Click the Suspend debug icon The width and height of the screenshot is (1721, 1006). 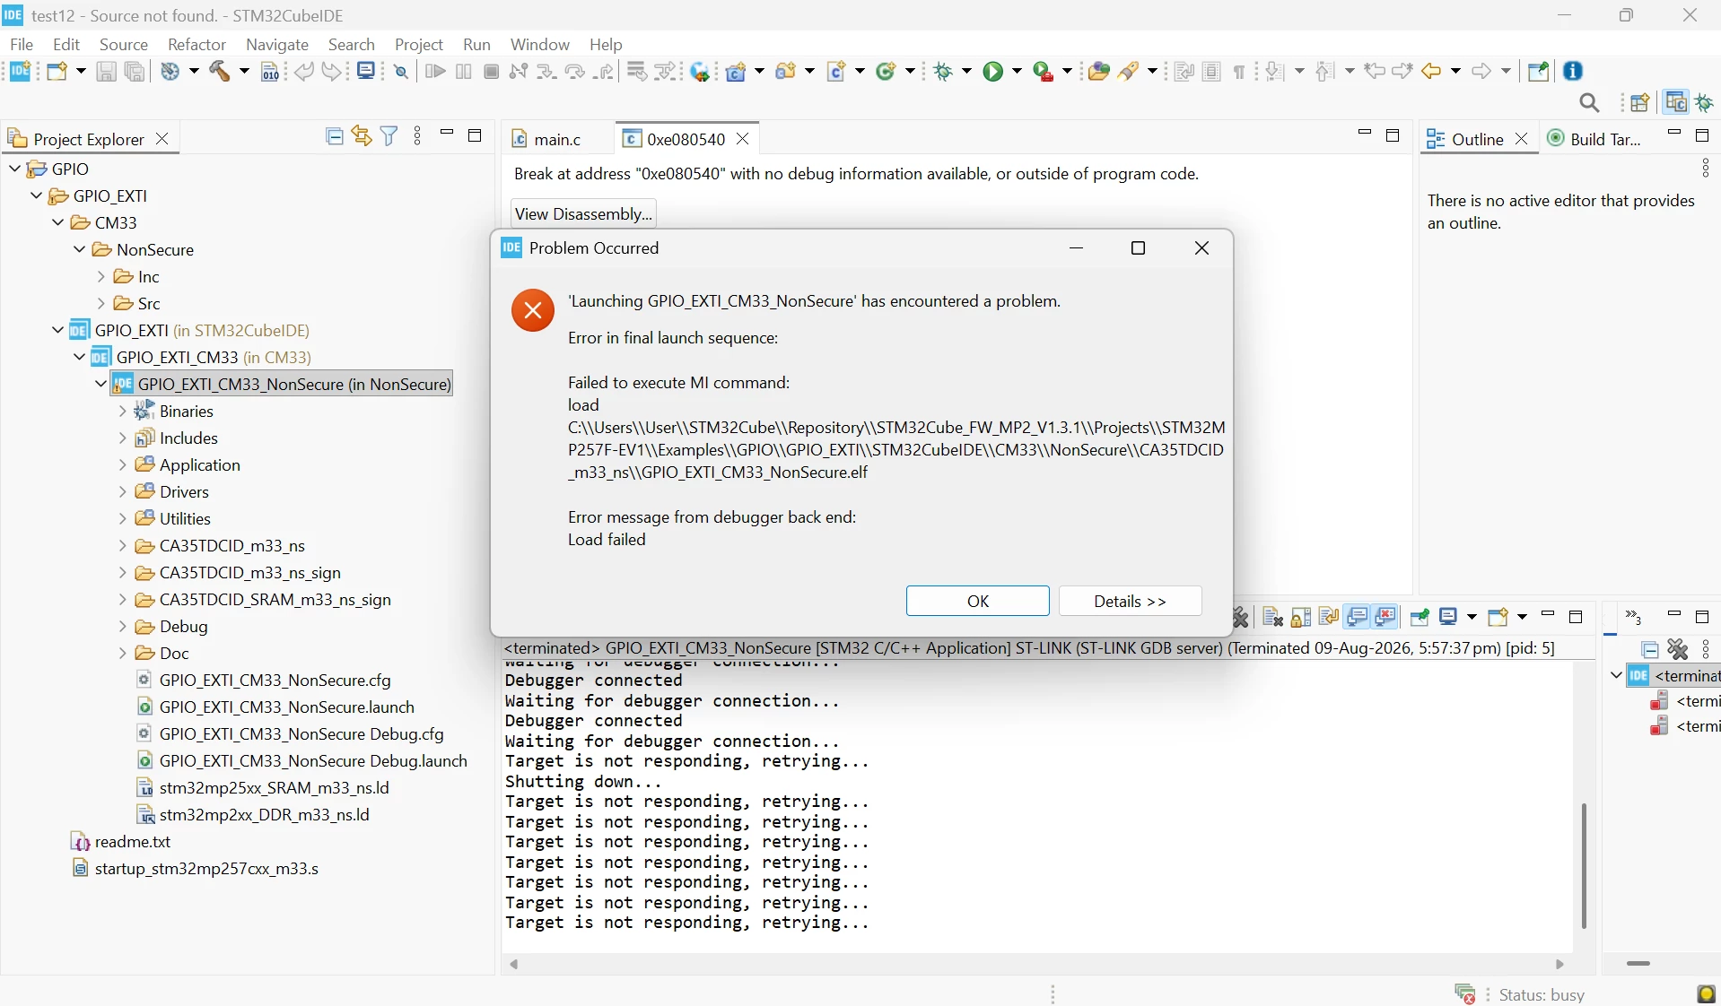[463, 72]
